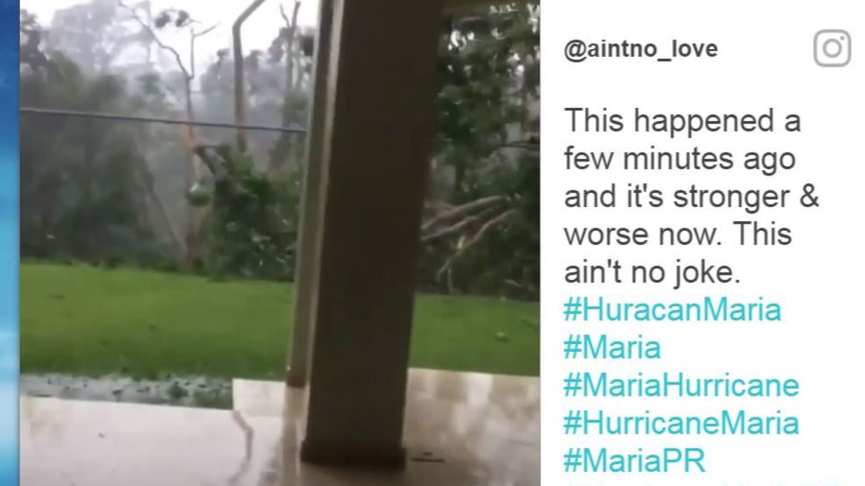Follow the #MariaHurricane hashtag link
Image resolution: width=865 pixels, height=486 pixels.
682,385
